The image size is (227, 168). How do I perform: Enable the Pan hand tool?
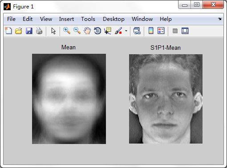(x=87, y=31)
